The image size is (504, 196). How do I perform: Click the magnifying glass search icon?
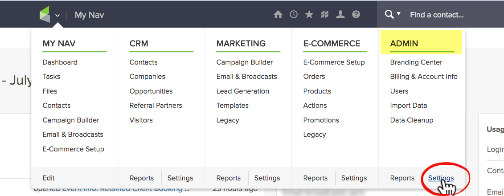tap(389, 15)
